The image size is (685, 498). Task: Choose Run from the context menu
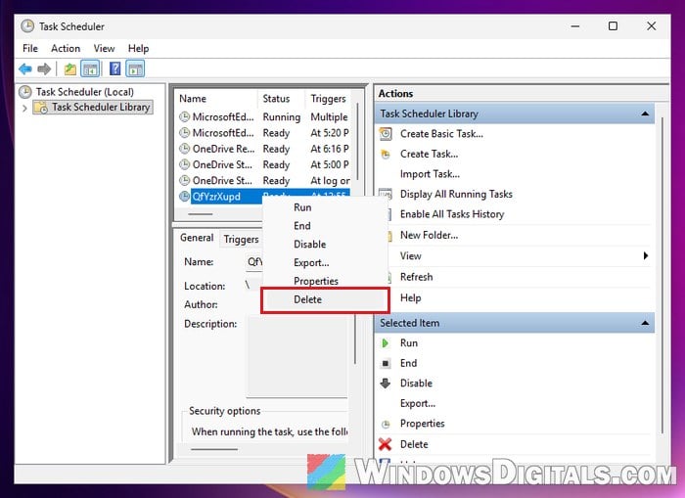pyautogui.click(x=325, y=207)
